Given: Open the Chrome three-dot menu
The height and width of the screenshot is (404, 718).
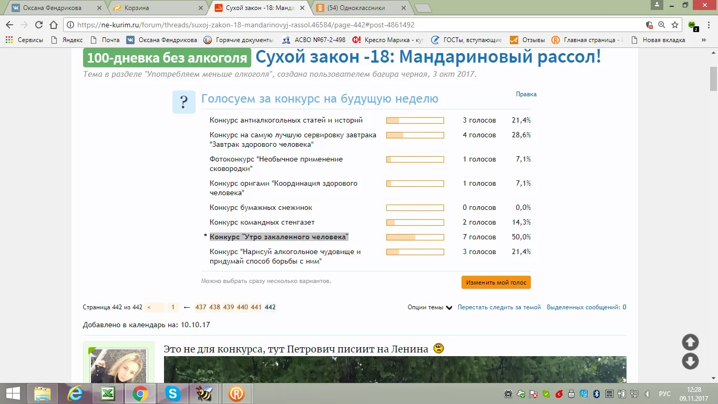Looking at the screenshot, I should tap(708, 25).
